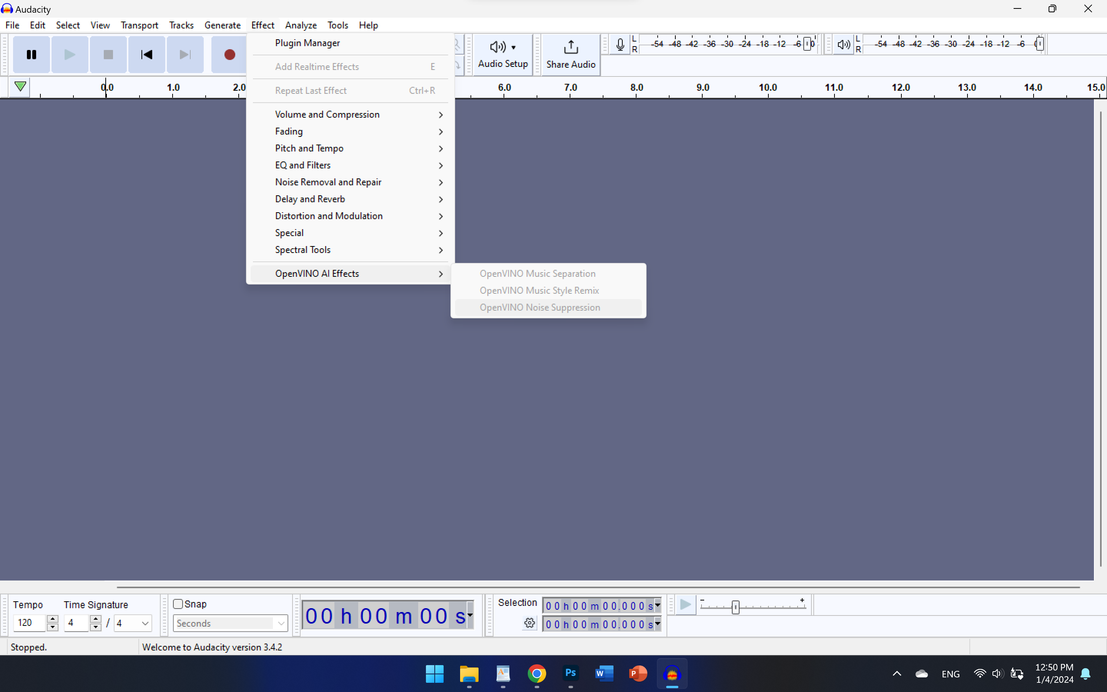Viewport: 1107px width, 692px height.
Task: Open the time display format dropdown arrow
Action: [x=470, y=615]
